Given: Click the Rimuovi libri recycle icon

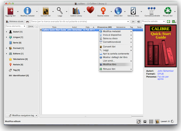Looking at the screenshot, I should [x=168, y=11].
